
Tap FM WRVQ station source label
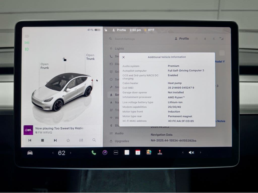click(x=44, y=132)
